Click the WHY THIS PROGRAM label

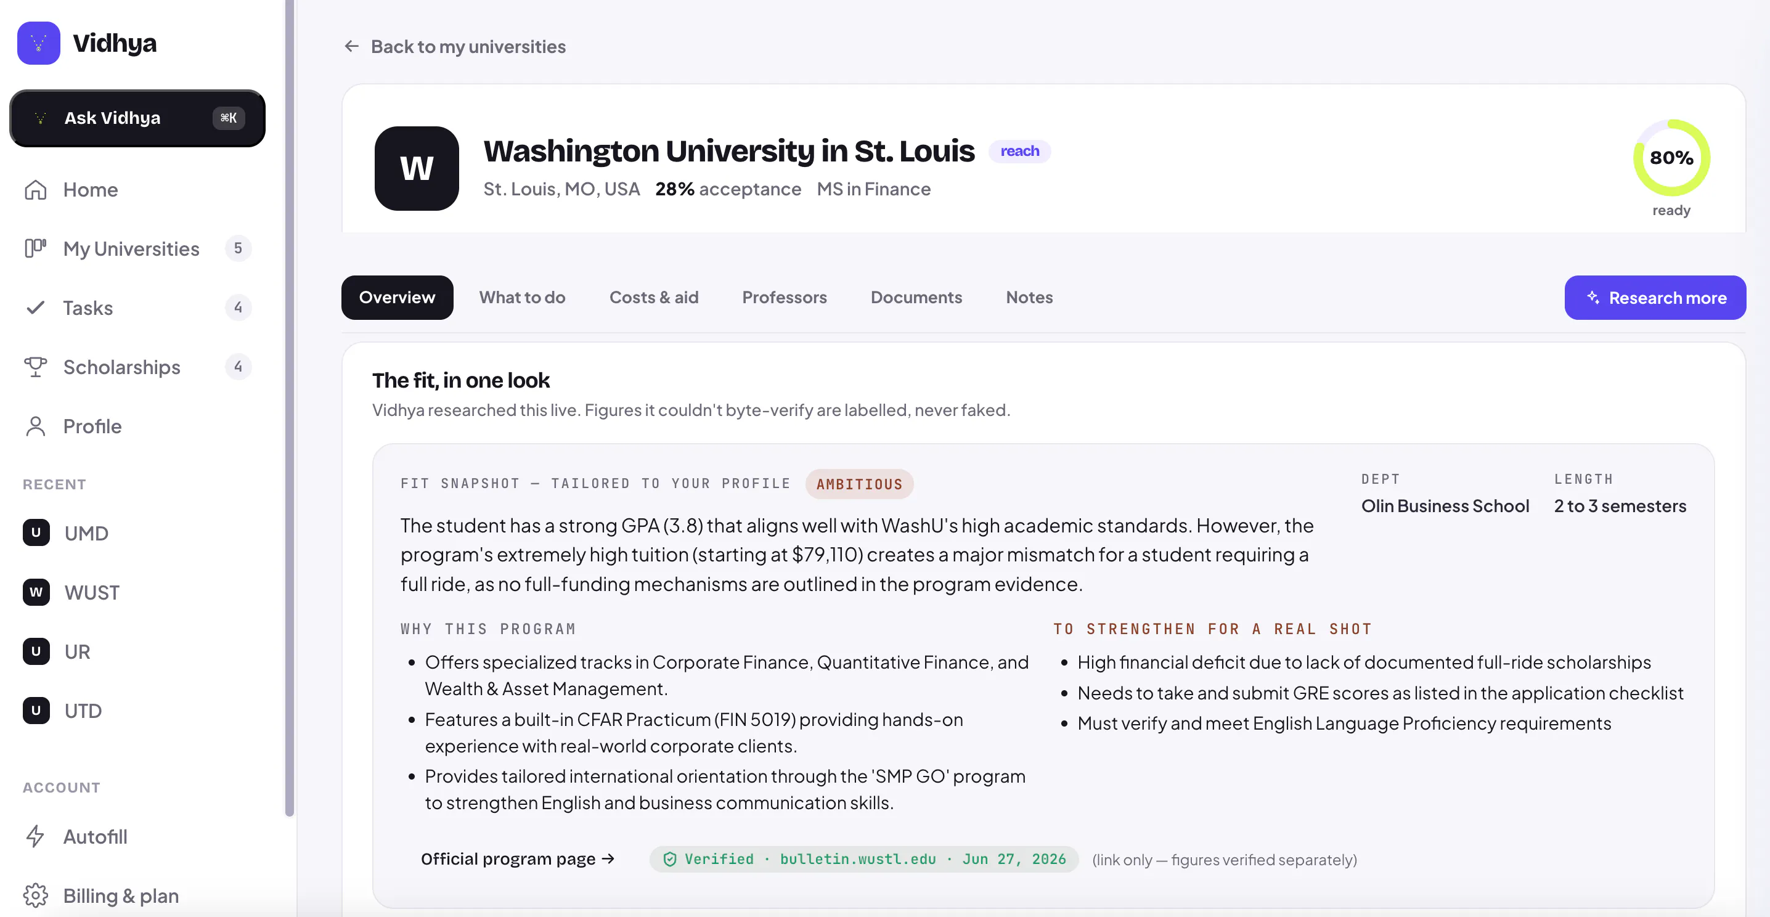pos(488,629)
